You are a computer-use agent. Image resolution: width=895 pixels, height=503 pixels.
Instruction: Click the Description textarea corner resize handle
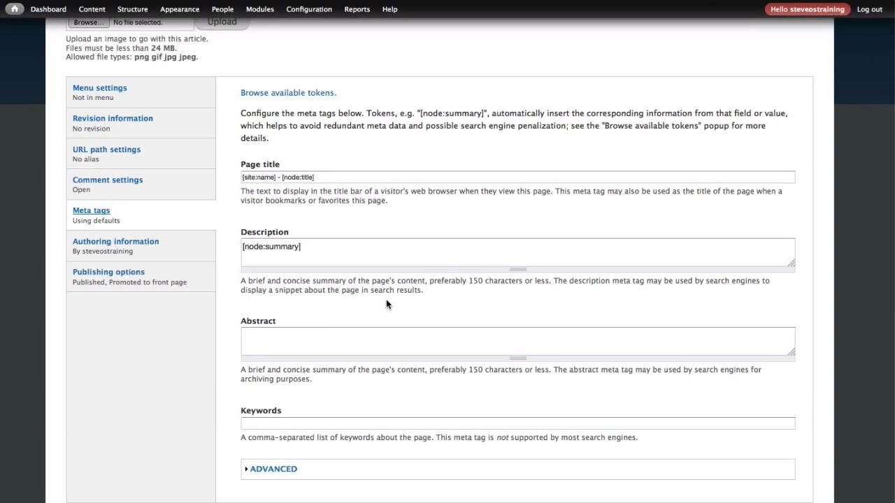(791, 262)
